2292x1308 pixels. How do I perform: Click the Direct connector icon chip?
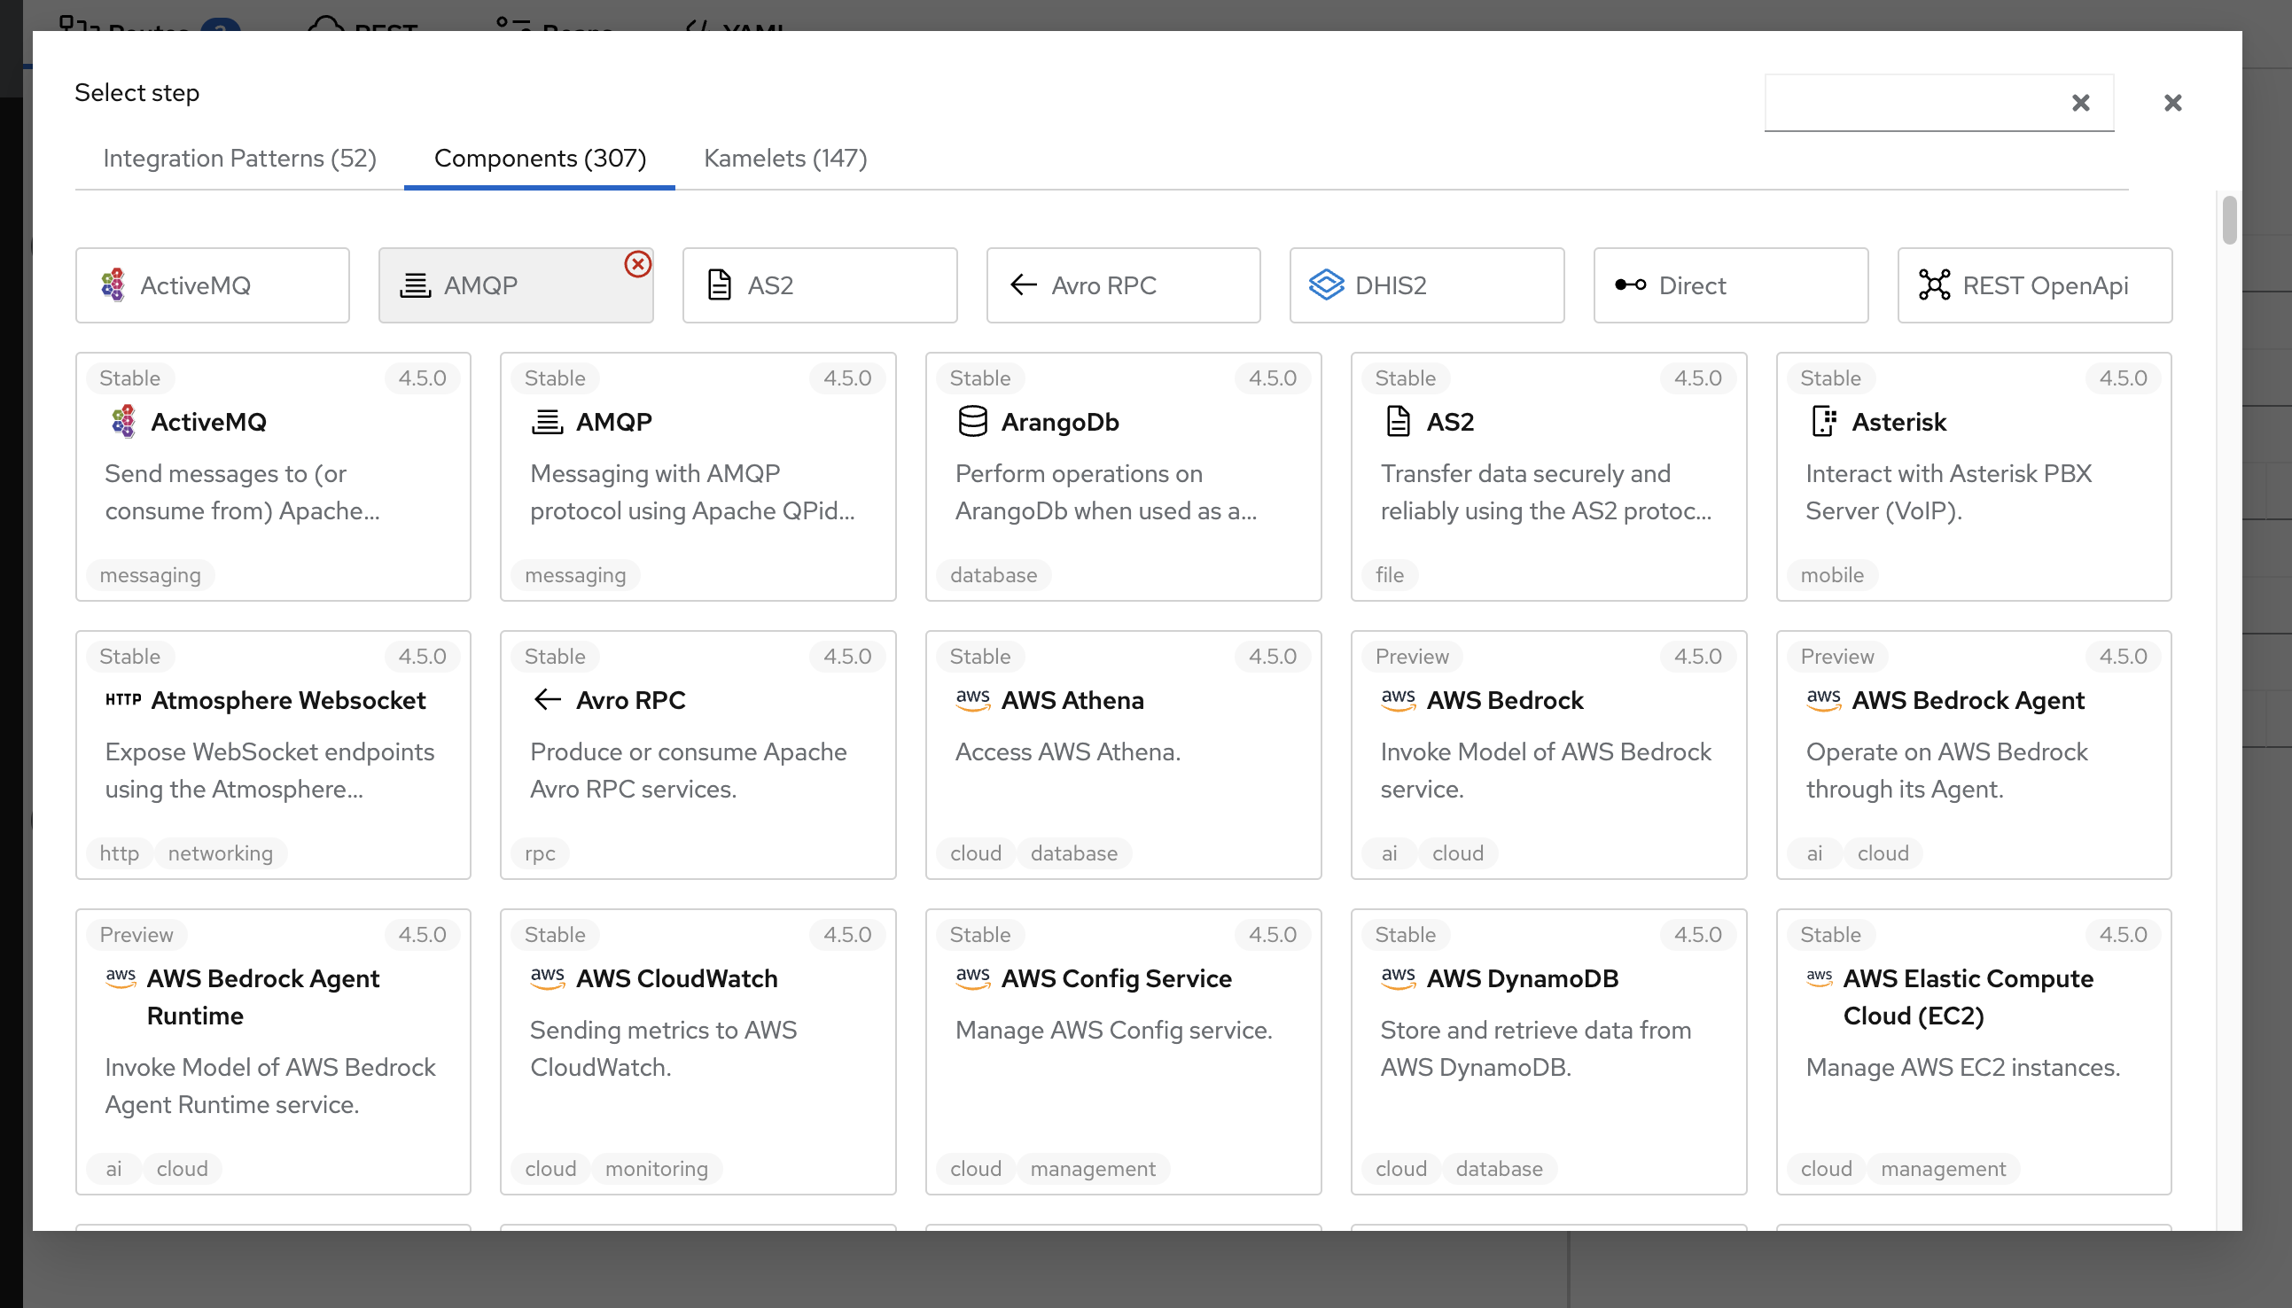[1629, 284]
